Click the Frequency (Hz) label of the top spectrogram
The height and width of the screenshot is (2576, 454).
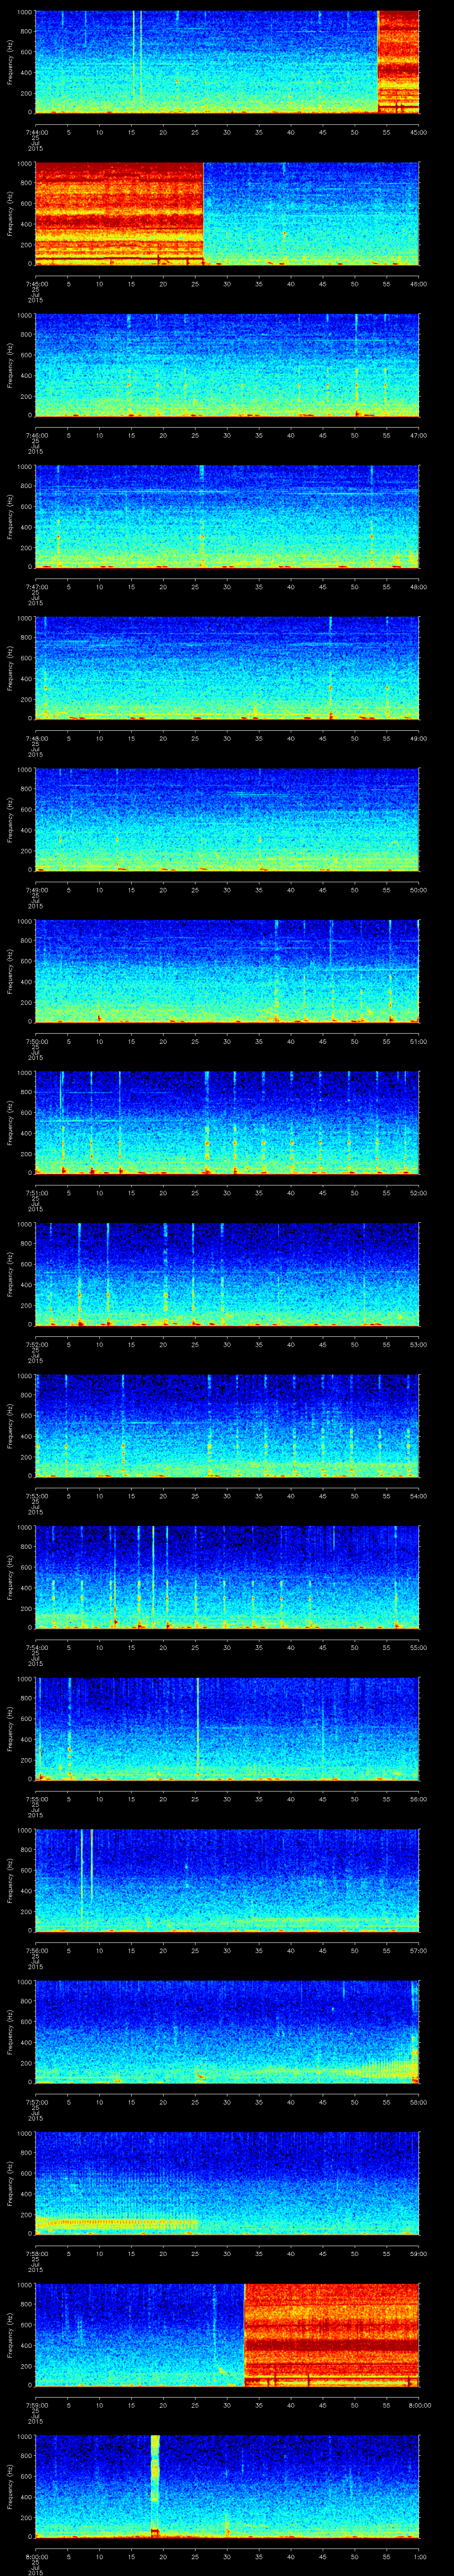pos(10,62)
